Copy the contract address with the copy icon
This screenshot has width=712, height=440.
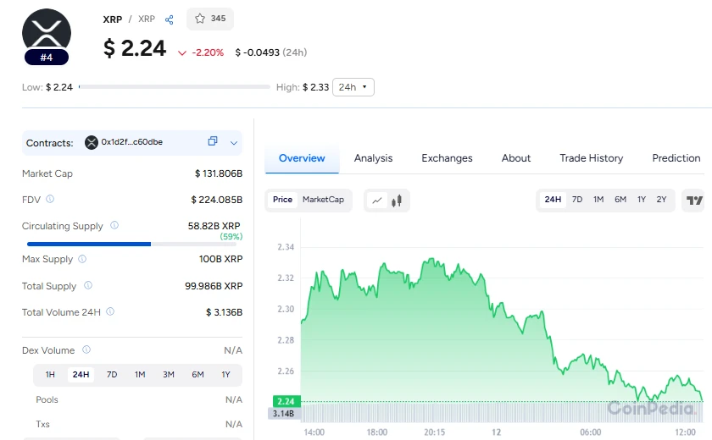[x=213, y=141]
